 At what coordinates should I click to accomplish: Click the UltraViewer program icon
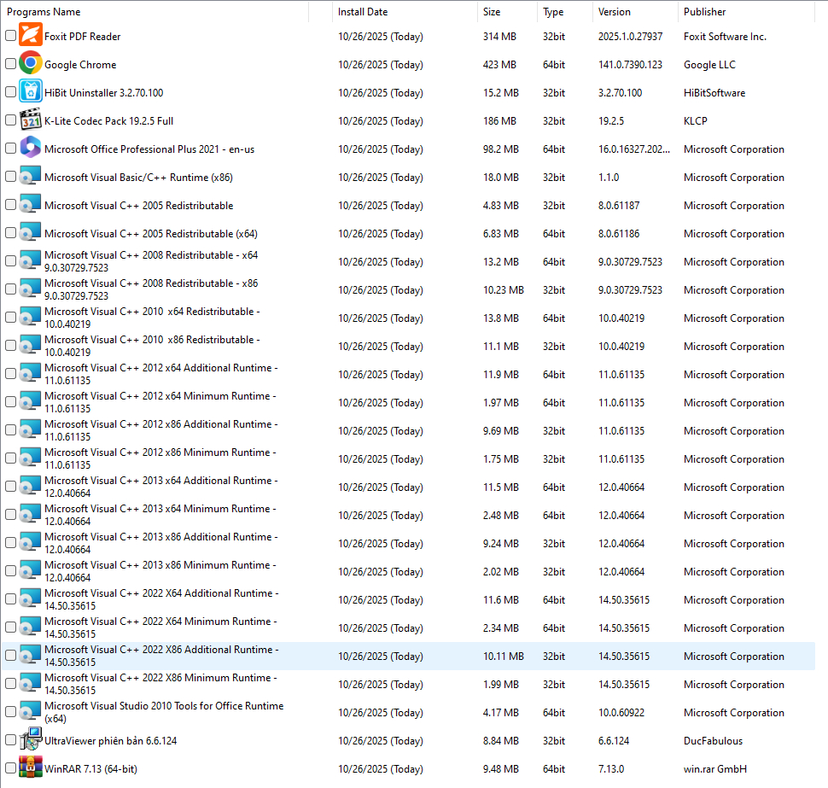click(x=31, y=738)
